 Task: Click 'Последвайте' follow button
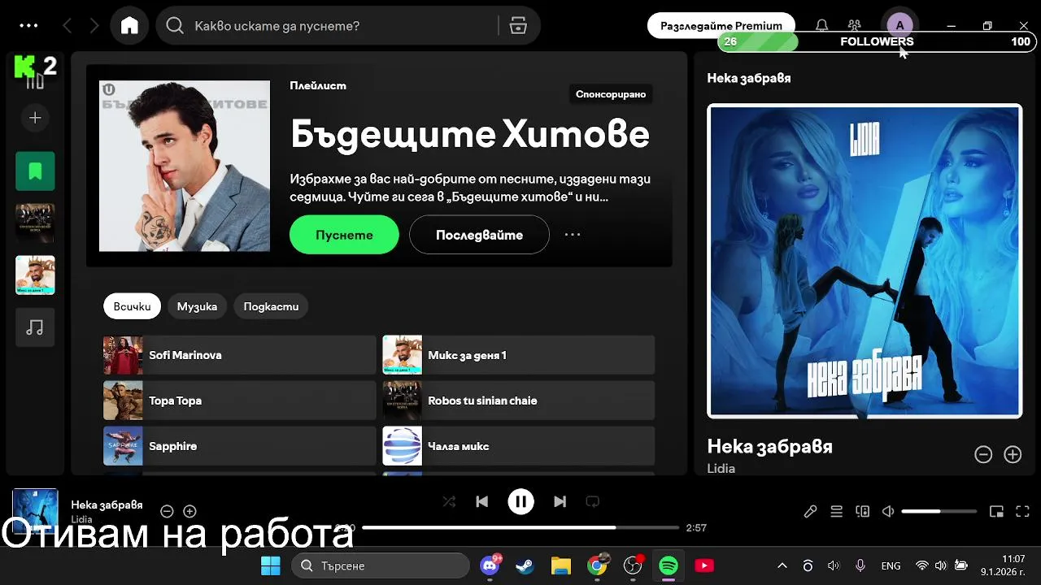click(x=479, y=235)
